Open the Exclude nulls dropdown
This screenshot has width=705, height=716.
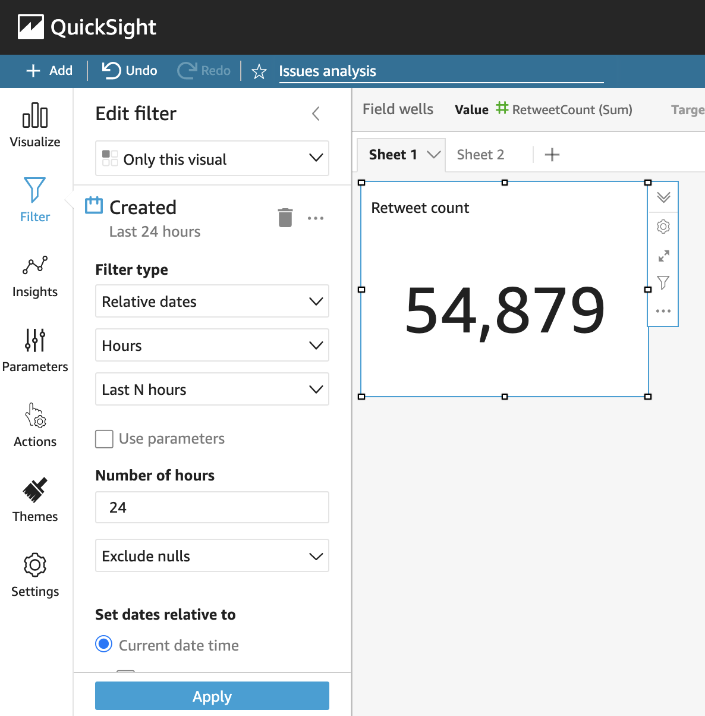(212, 556)
